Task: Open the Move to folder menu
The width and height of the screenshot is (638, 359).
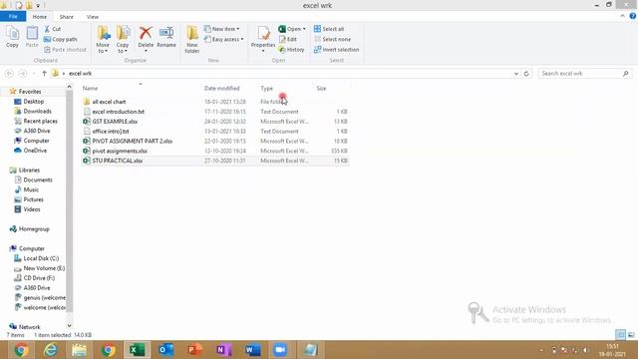Action: point(103,40)
